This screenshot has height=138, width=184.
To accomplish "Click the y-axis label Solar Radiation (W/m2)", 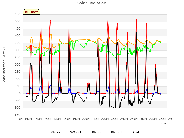I will pyautogui.click(x=4, y=65).
